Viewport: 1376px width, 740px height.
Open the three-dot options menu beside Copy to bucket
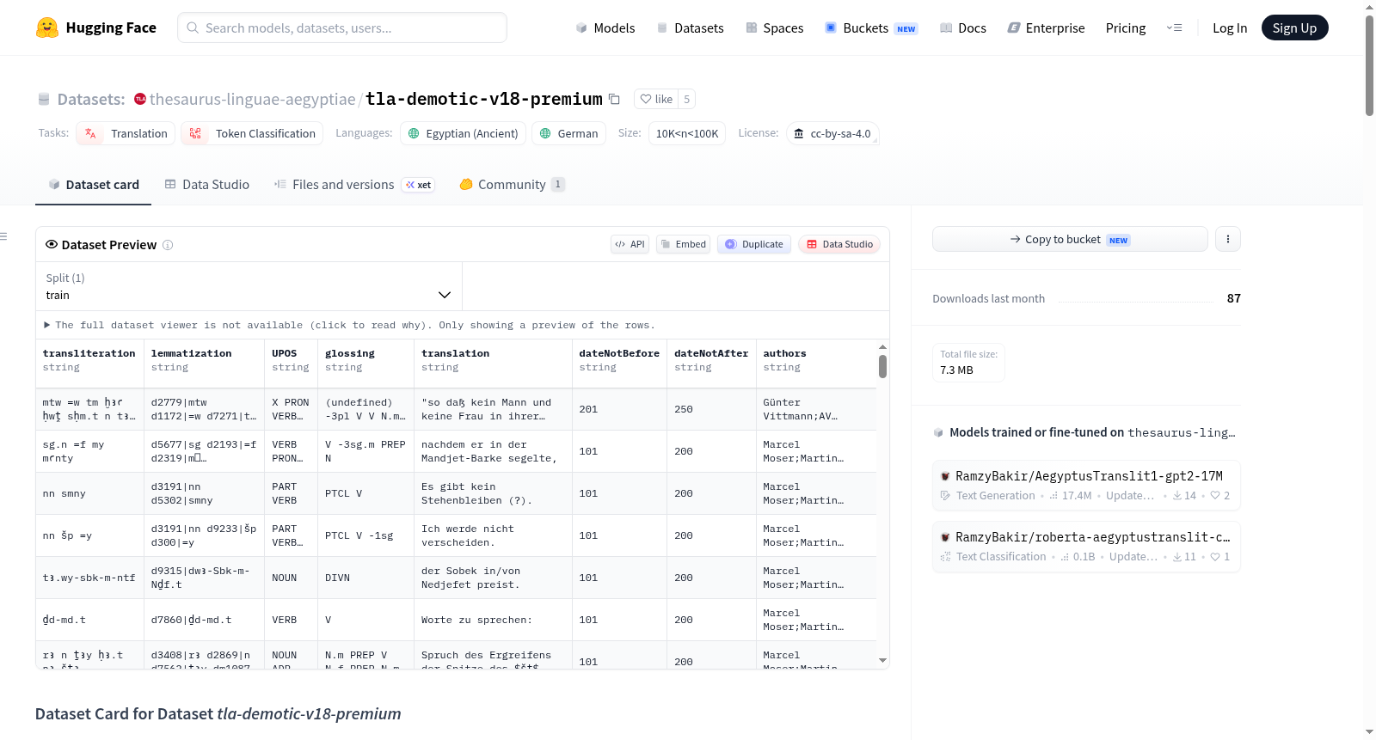(1228, 239)
